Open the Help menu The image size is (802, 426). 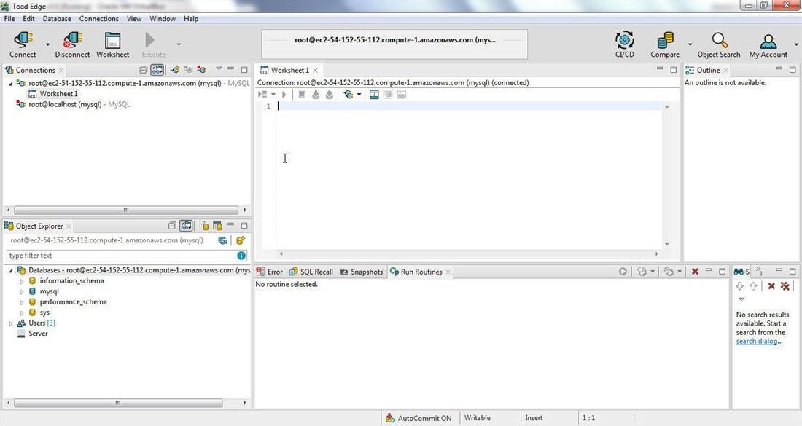(x=191, y=18)
